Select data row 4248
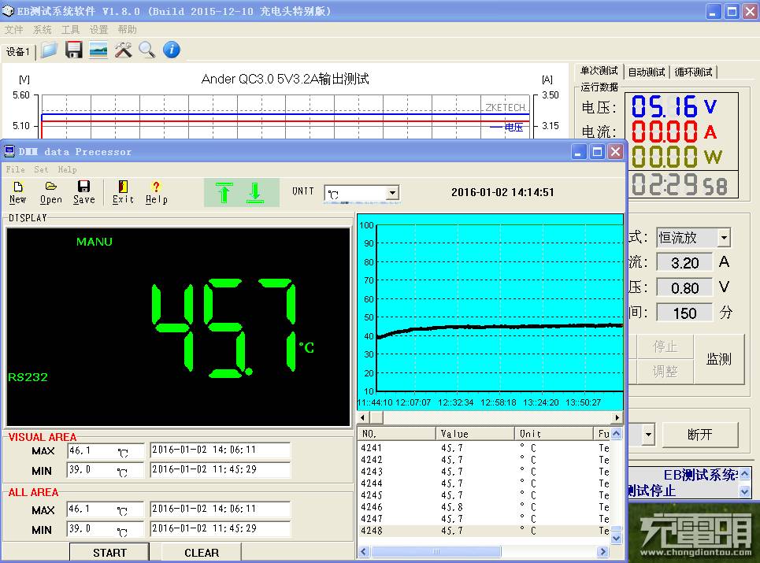 coord(484,531)
